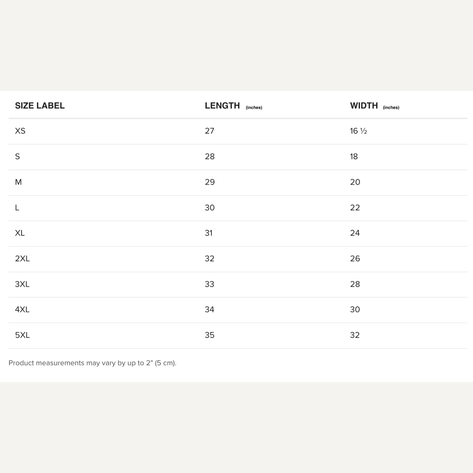Click the 2XL width value 26
The width and height of the screenshot is (473, 473).
click(355, 258)
